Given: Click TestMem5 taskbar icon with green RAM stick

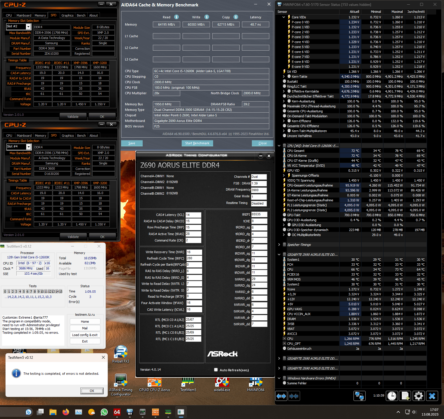Looking at the screenshot, I should tap(168, 412).
